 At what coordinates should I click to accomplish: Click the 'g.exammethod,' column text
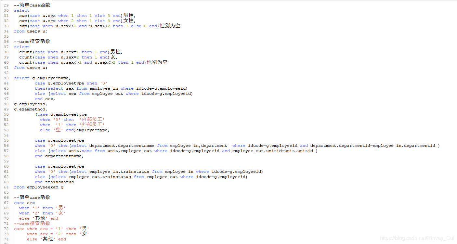31,109
